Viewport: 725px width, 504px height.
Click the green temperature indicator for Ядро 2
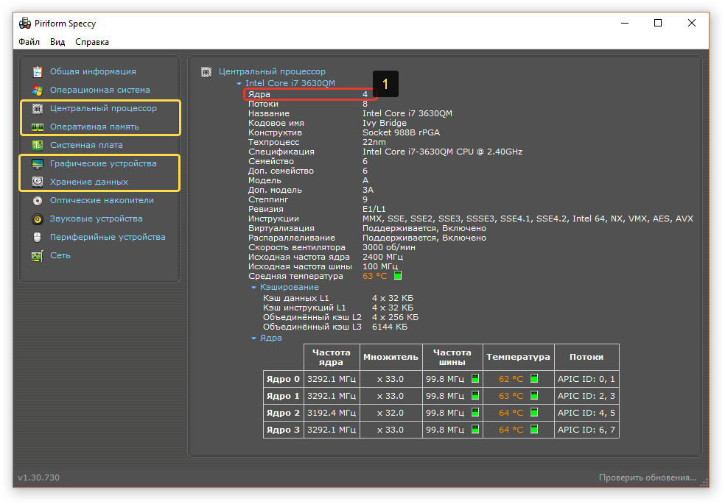click(534, 412)
